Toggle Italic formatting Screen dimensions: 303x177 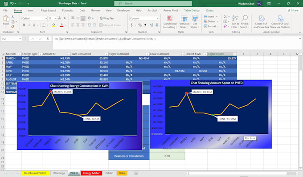tap(29, 25)
